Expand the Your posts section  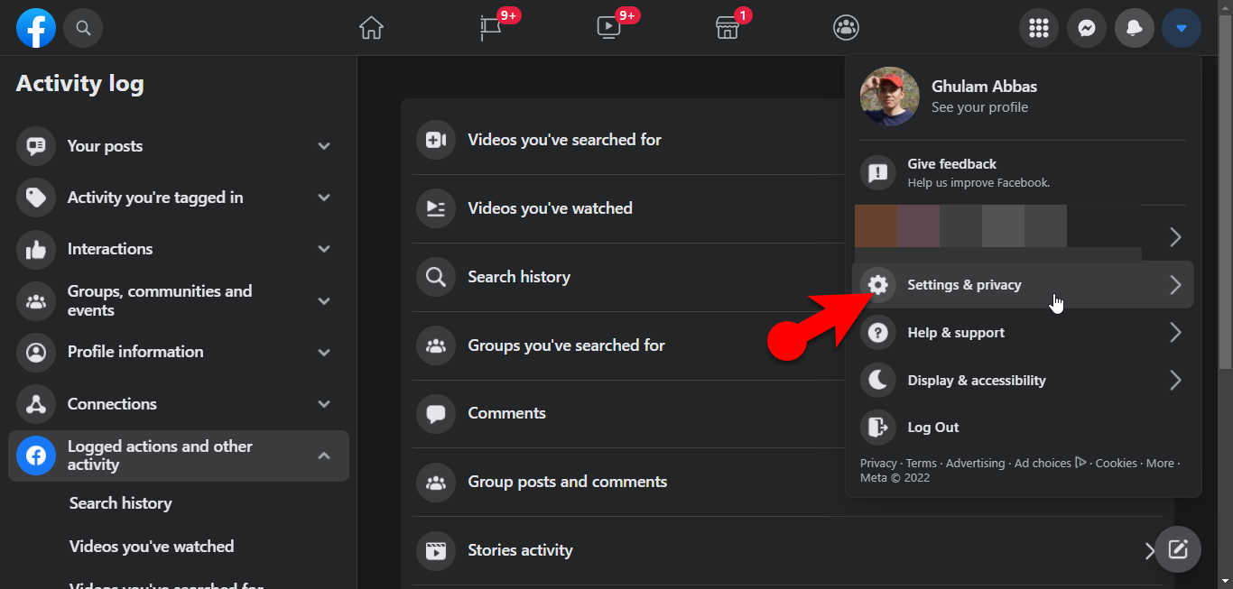324,146
